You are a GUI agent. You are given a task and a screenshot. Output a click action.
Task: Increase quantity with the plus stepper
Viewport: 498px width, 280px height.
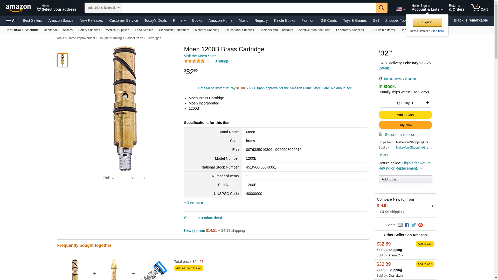(x=427, y=103)
